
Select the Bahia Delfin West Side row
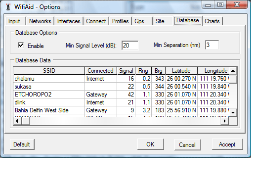point(49,110)
